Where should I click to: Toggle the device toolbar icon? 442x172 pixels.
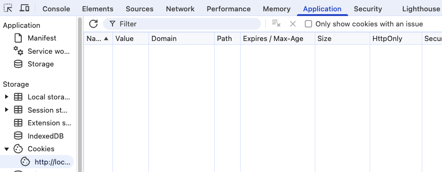tap(25, 8)
